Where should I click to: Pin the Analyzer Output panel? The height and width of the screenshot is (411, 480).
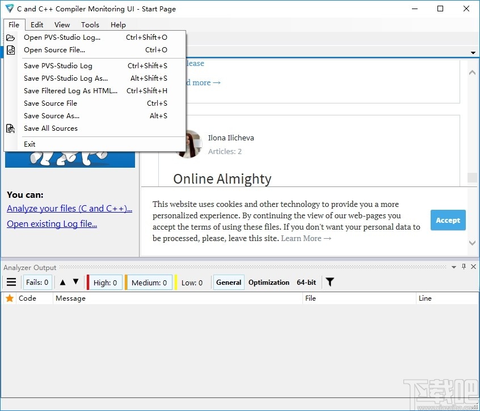click(464, 267)
